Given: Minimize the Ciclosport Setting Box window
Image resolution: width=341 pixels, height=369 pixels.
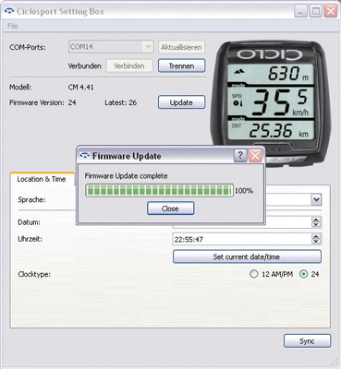Looking at the screenshot, I should [300, 12].
